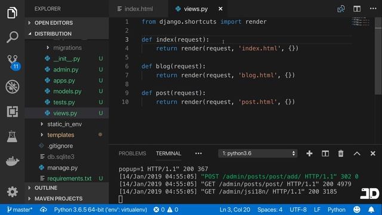Click line number 6 in gutter
Screen dimensions: 382x215
[x=127, y=66]
